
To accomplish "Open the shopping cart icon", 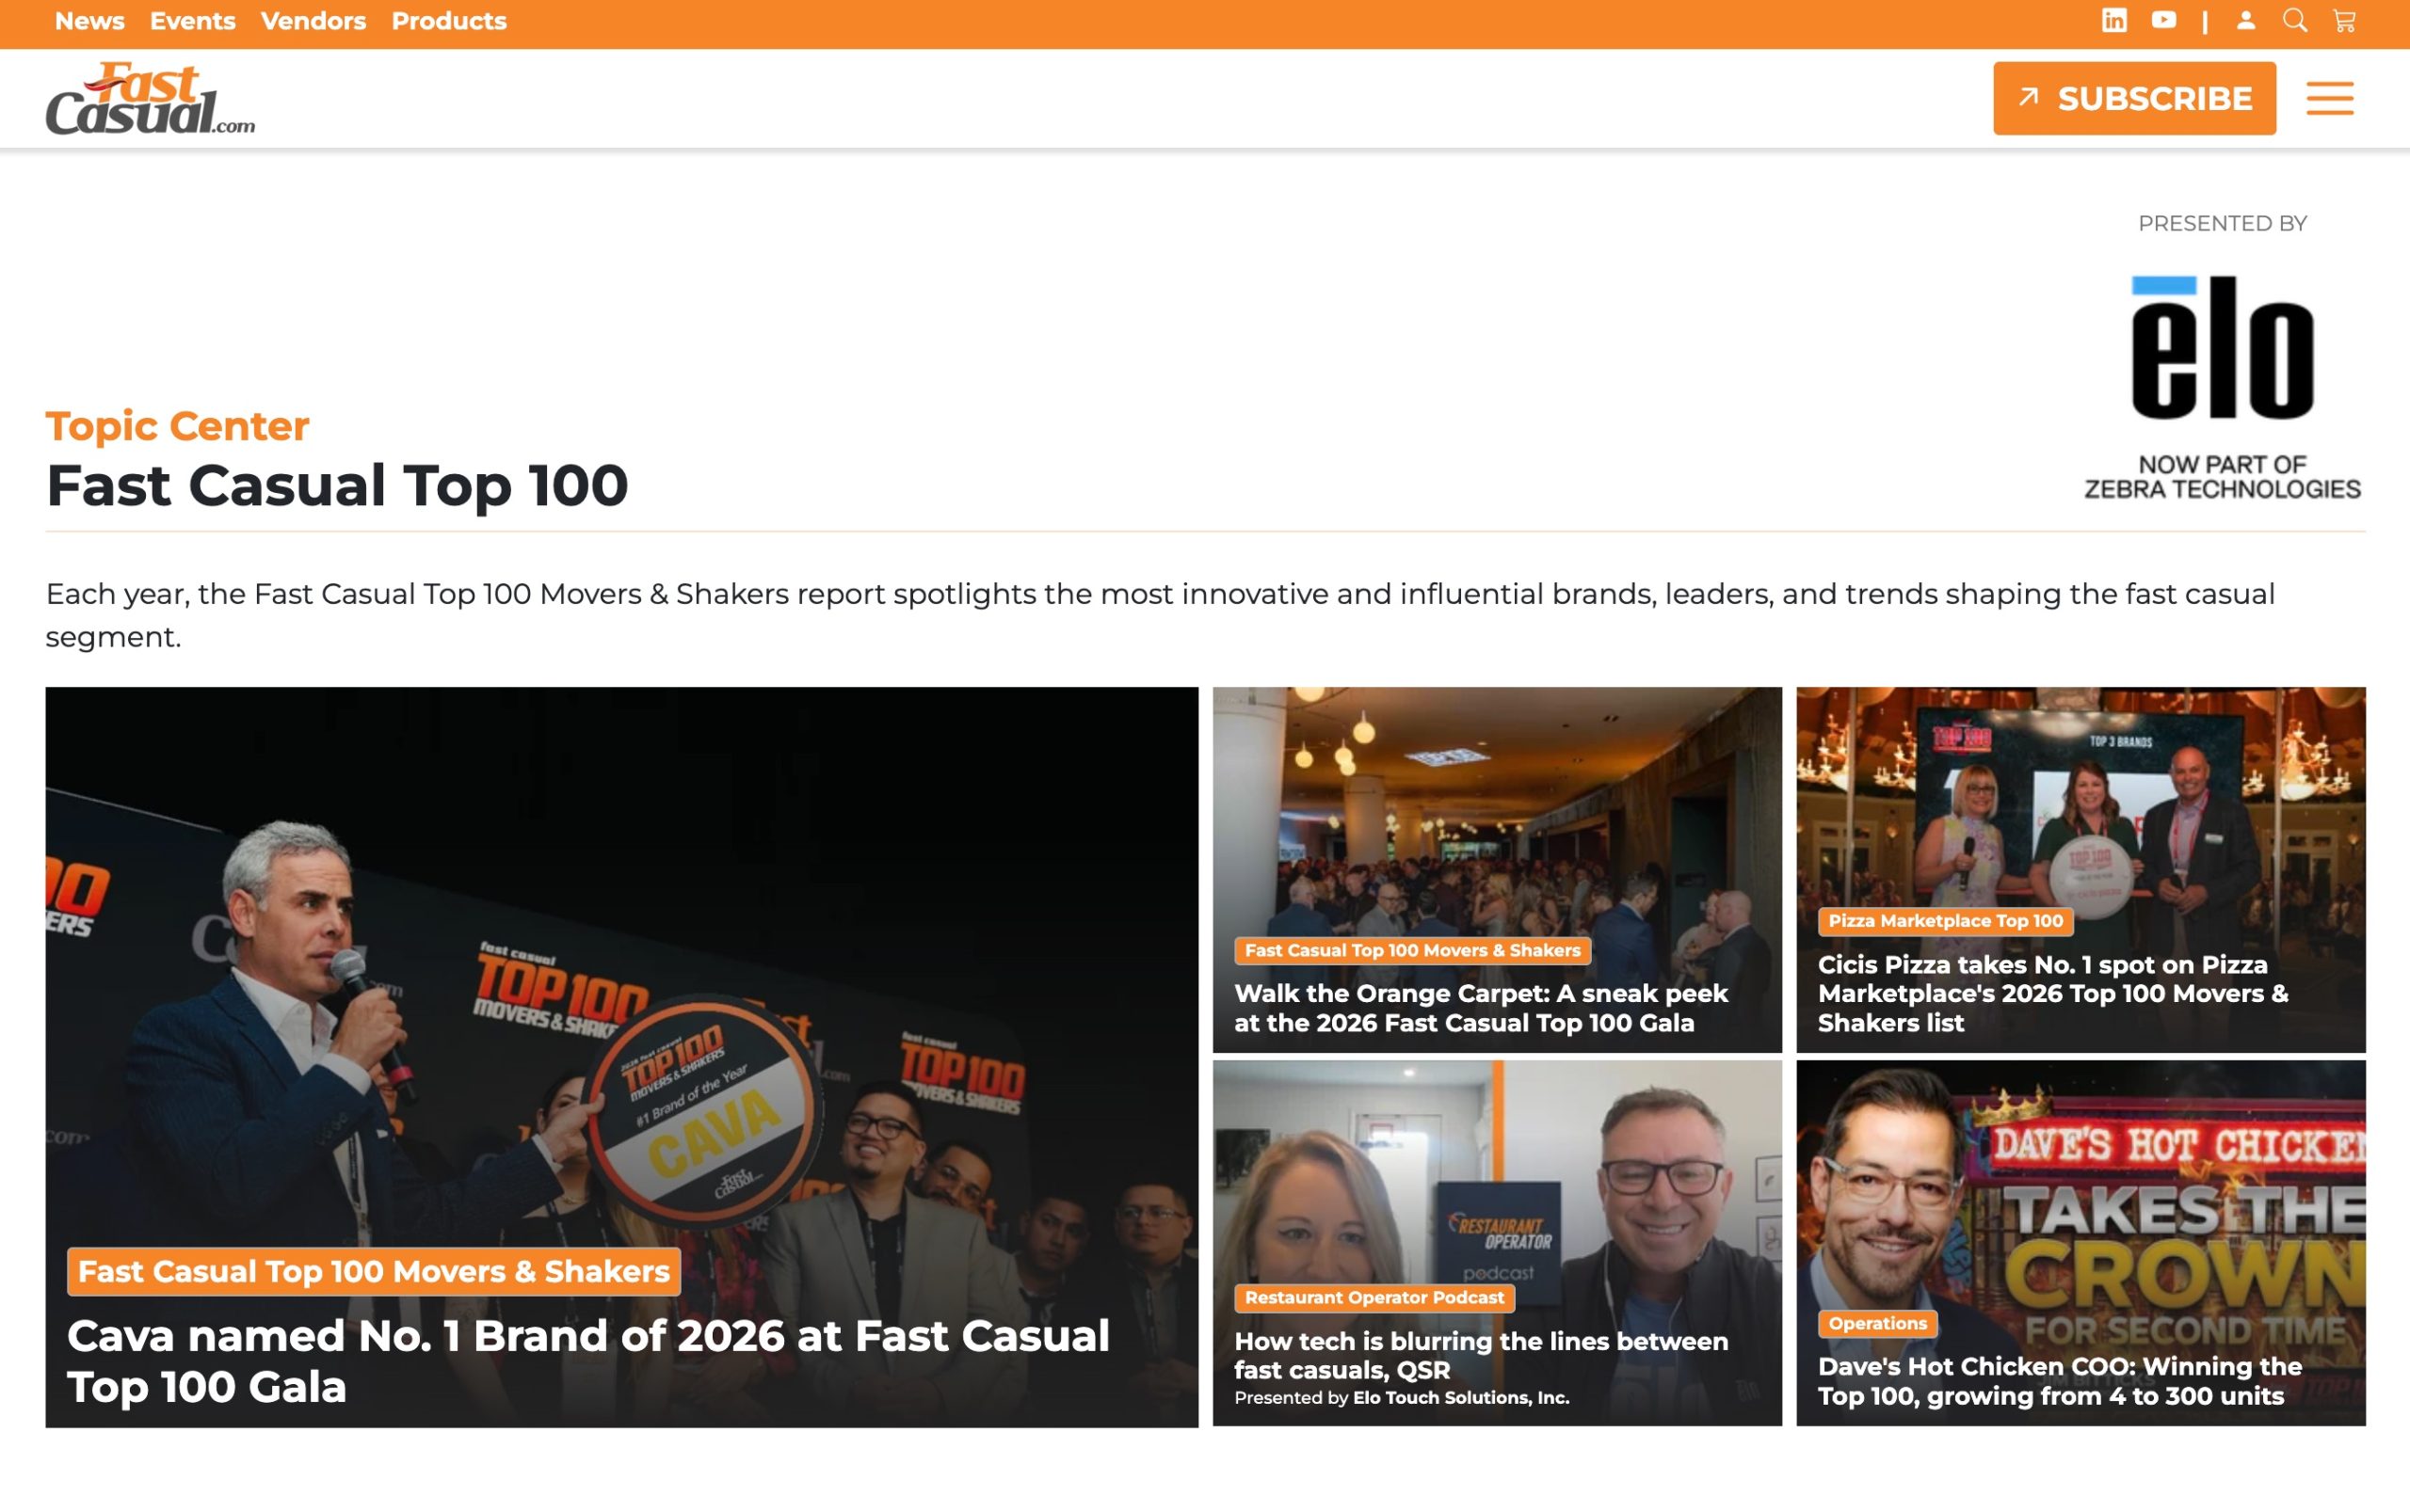I will pyautogui.click(x=2344, y=21).
